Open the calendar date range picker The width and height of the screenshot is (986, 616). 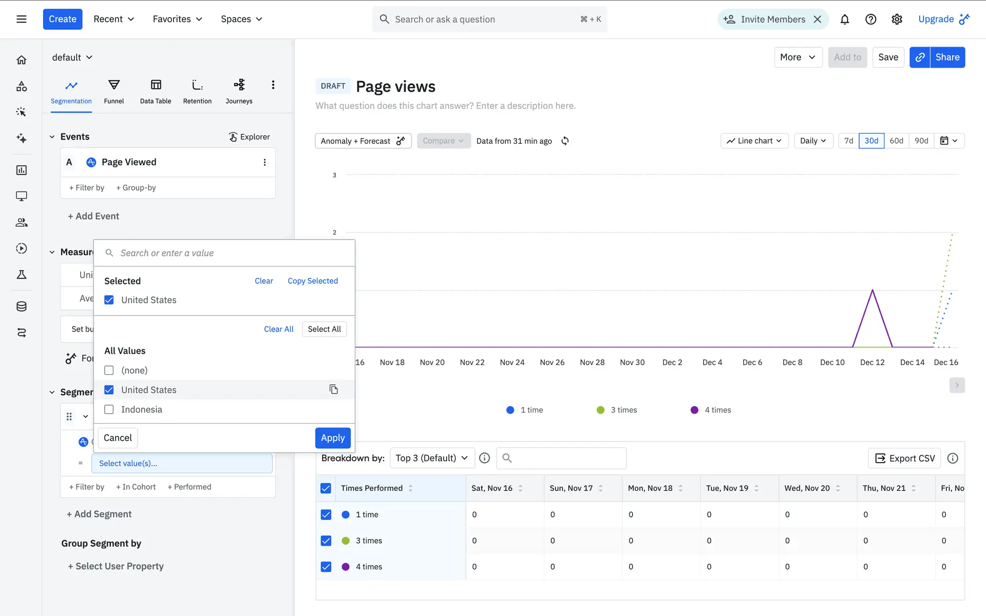click(x=949, y=141)
